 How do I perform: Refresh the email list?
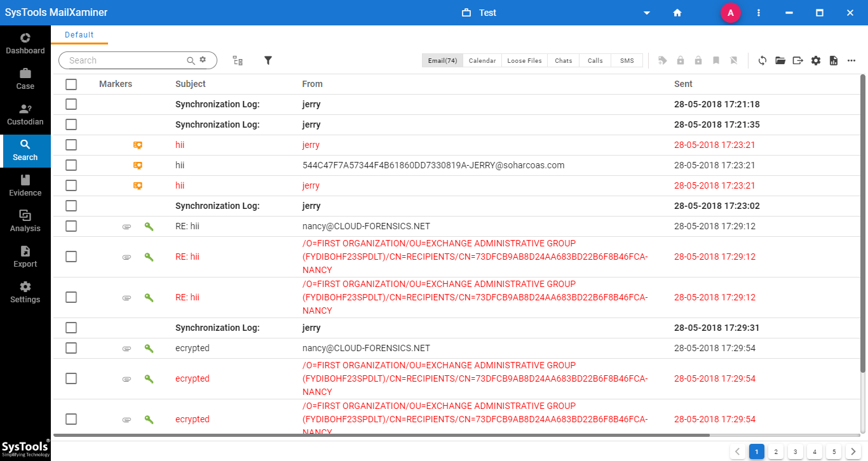[763, 60]
